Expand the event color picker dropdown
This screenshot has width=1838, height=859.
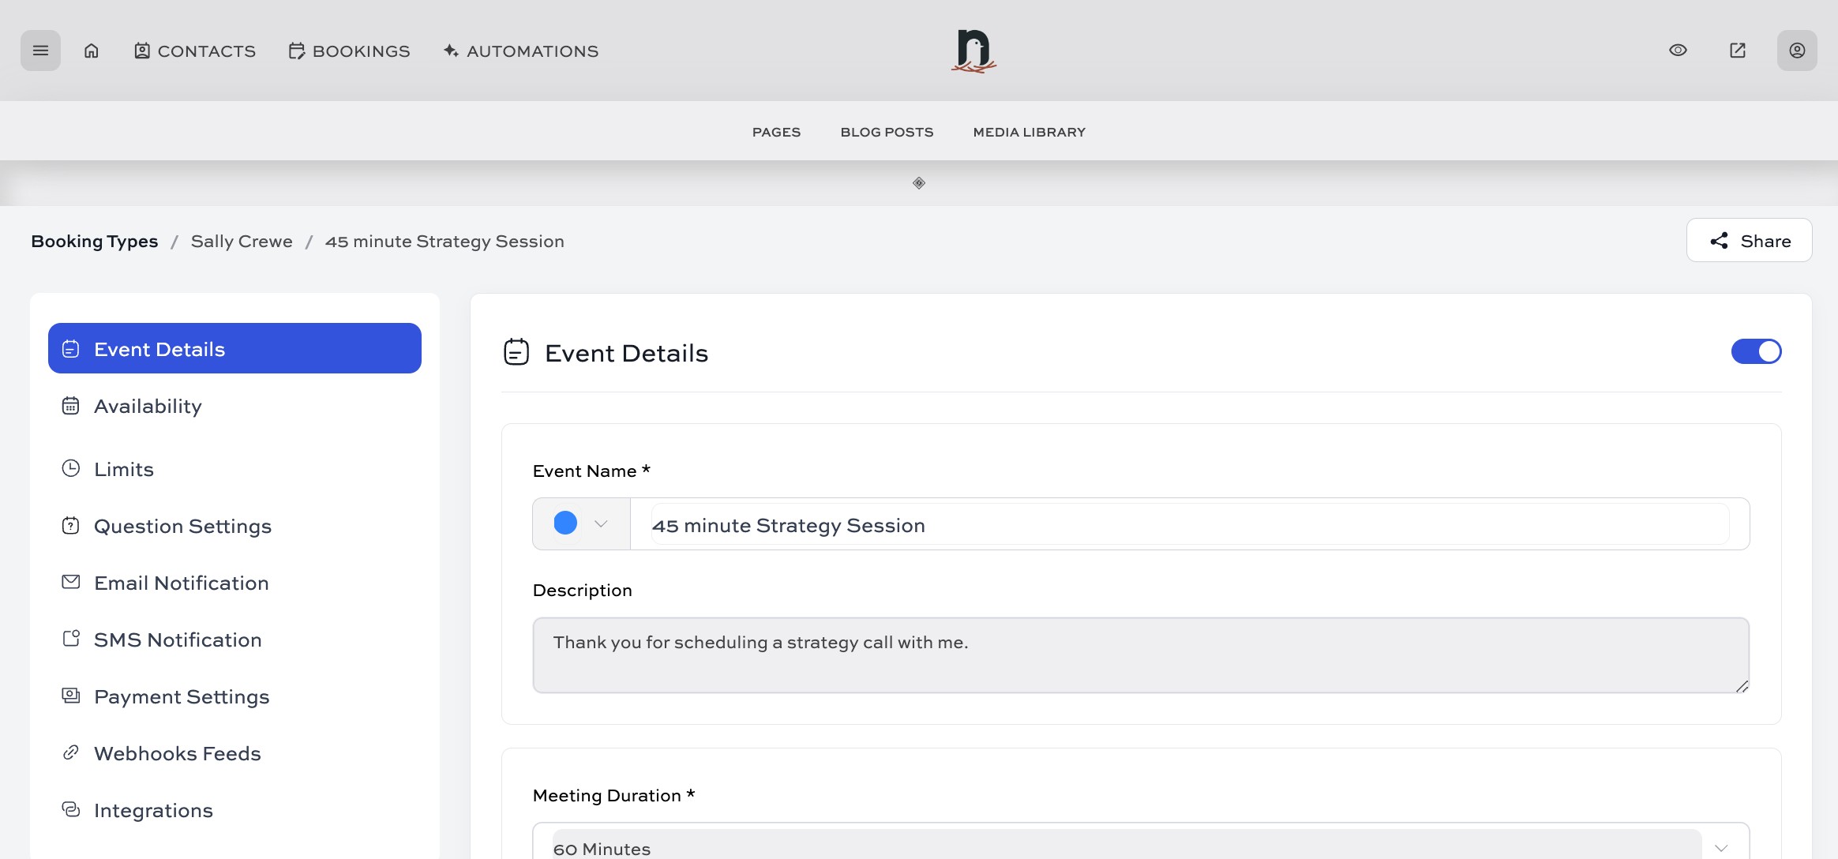(x=601, y=523)
